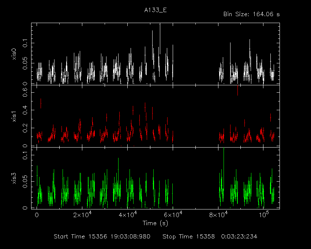Click the 0.4 tick label on xis1 axis
Image resolution: width=311 pixels, height=249 pixels.
[25, 110]
